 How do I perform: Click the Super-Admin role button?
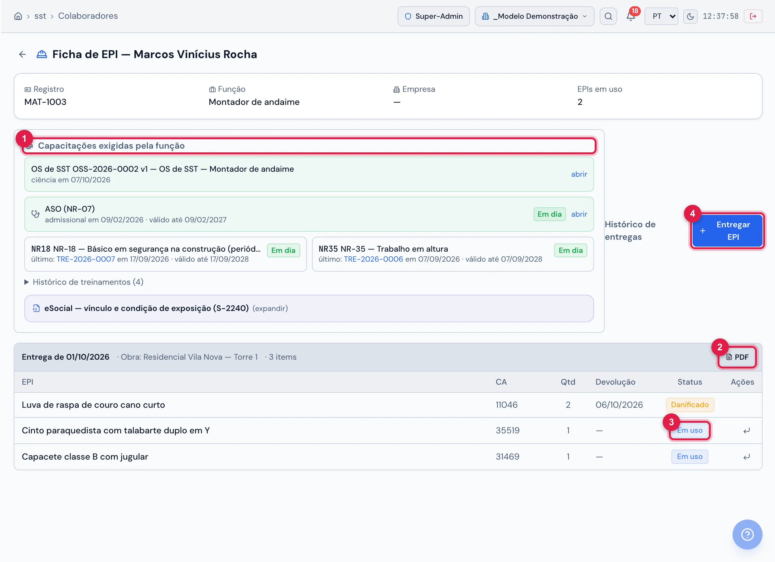[x=434, y=16]
